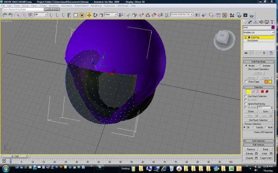
Task: Open Schematic View icon
Action: tap(224, 15)
